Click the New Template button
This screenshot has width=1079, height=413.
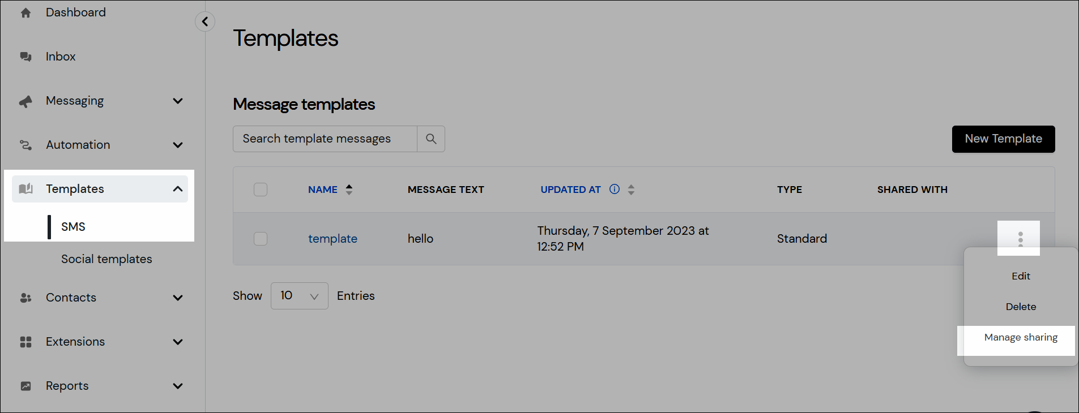(1003, 139)
